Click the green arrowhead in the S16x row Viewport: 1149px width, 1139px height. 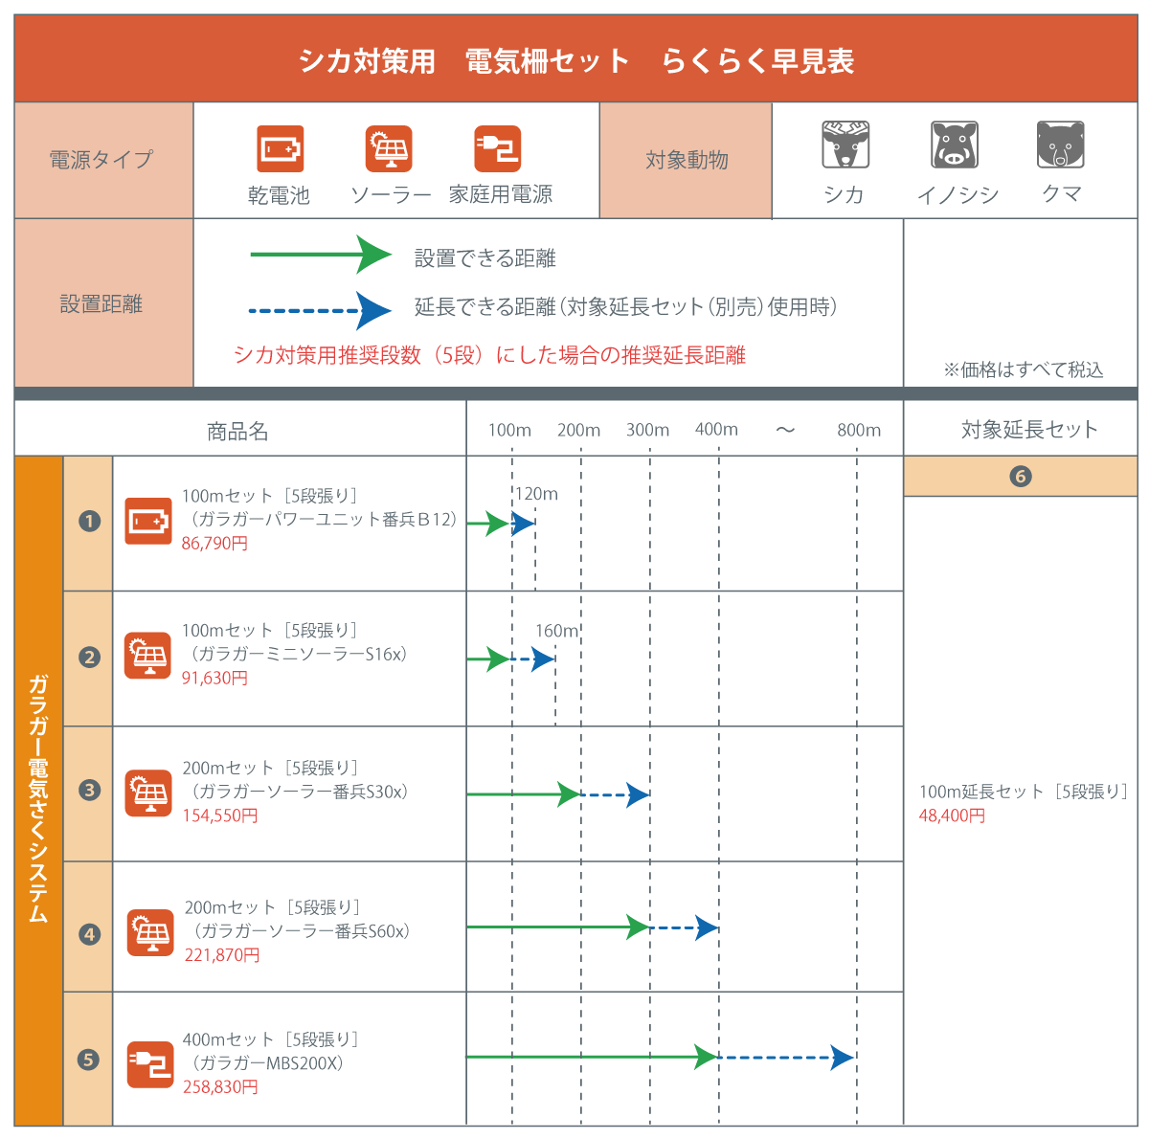coord(498,659)
